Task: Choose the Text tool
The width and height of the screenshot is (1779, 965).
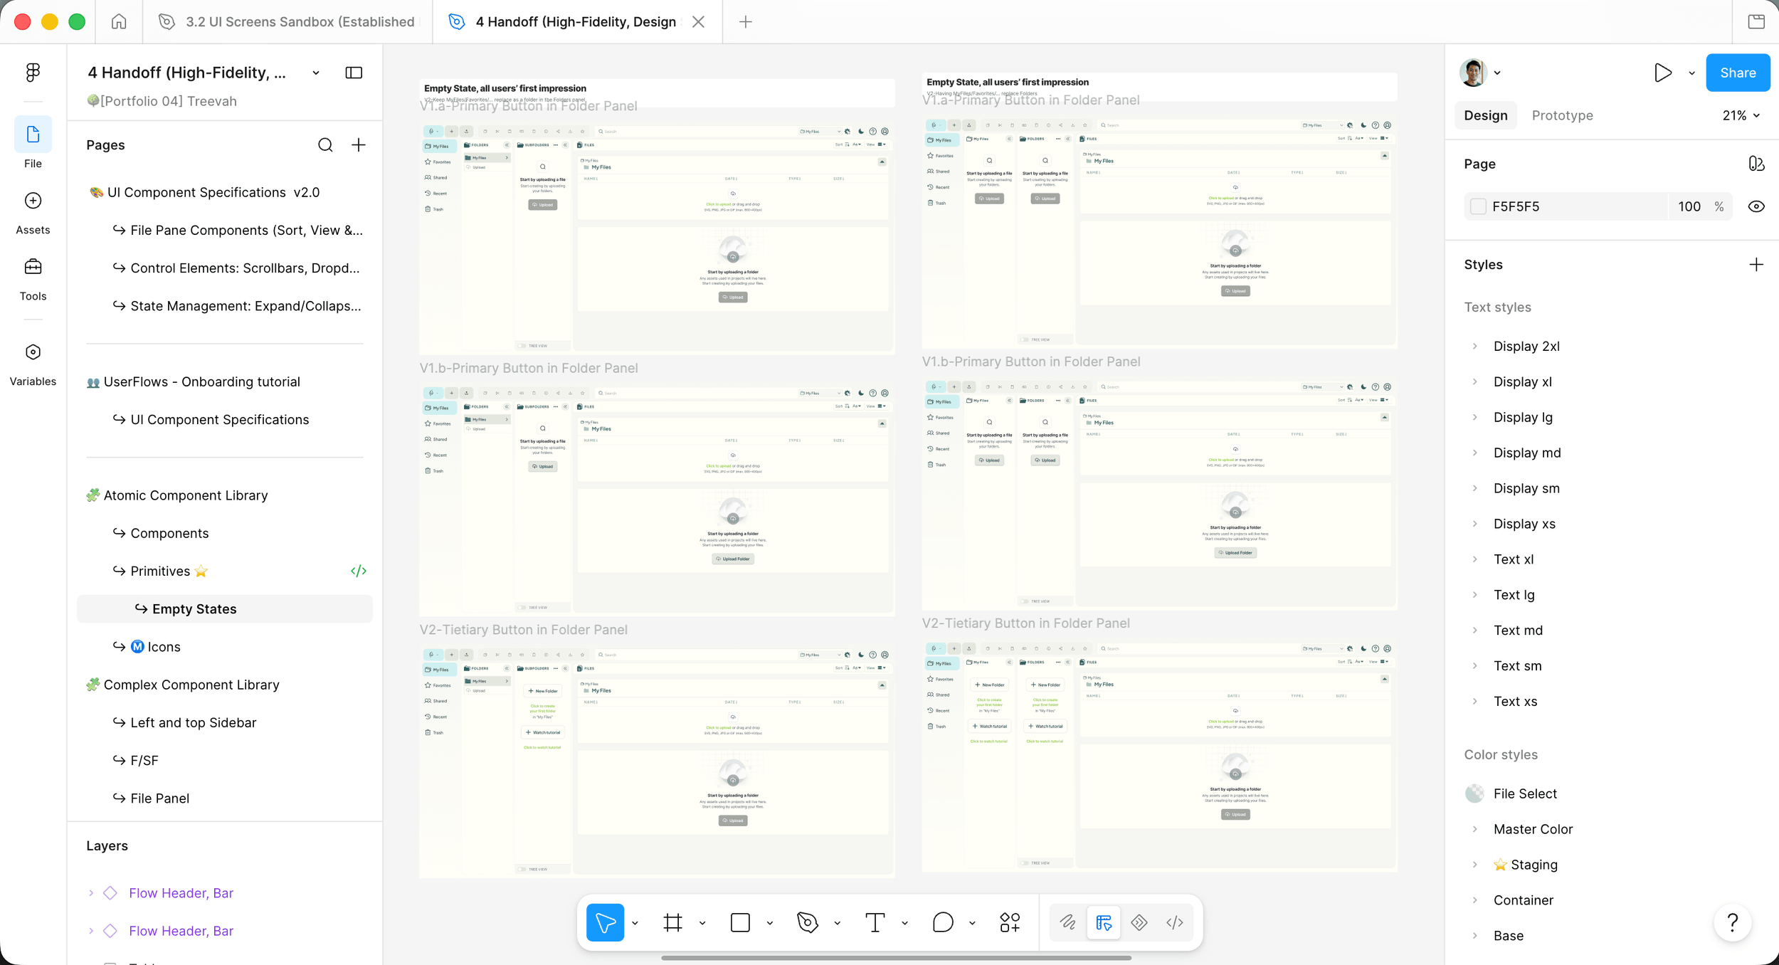Action: tap(875, 922)
